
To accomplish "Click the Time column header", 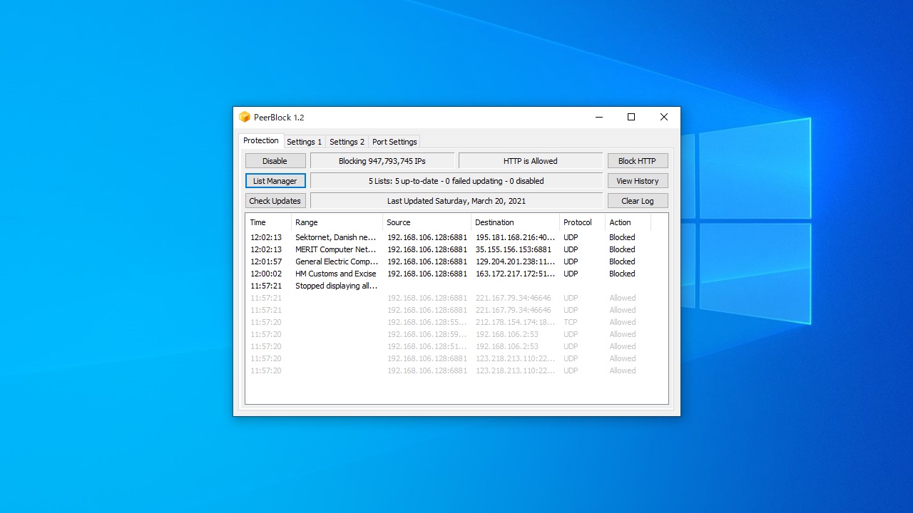I will 268,222.
